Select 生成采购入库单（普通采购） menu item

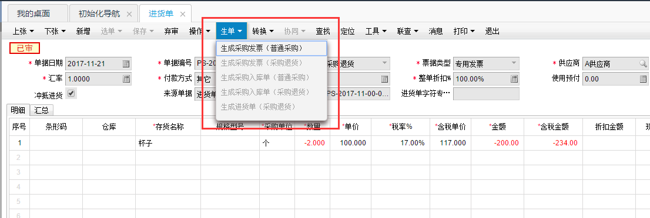pyautogui.click(x=272, y=77)
